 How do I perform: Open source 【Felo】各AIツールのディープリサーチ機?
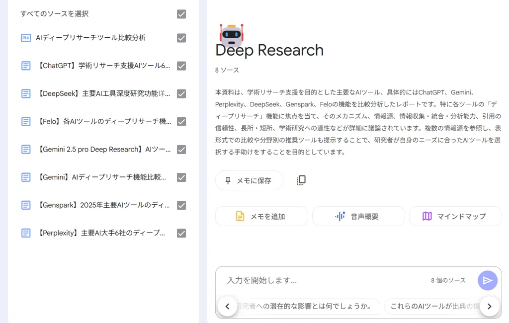[104, 122]
